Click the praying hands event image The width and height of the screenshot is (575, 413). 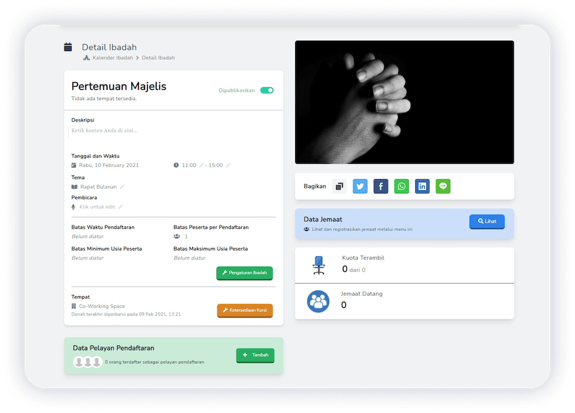point(404,102)
